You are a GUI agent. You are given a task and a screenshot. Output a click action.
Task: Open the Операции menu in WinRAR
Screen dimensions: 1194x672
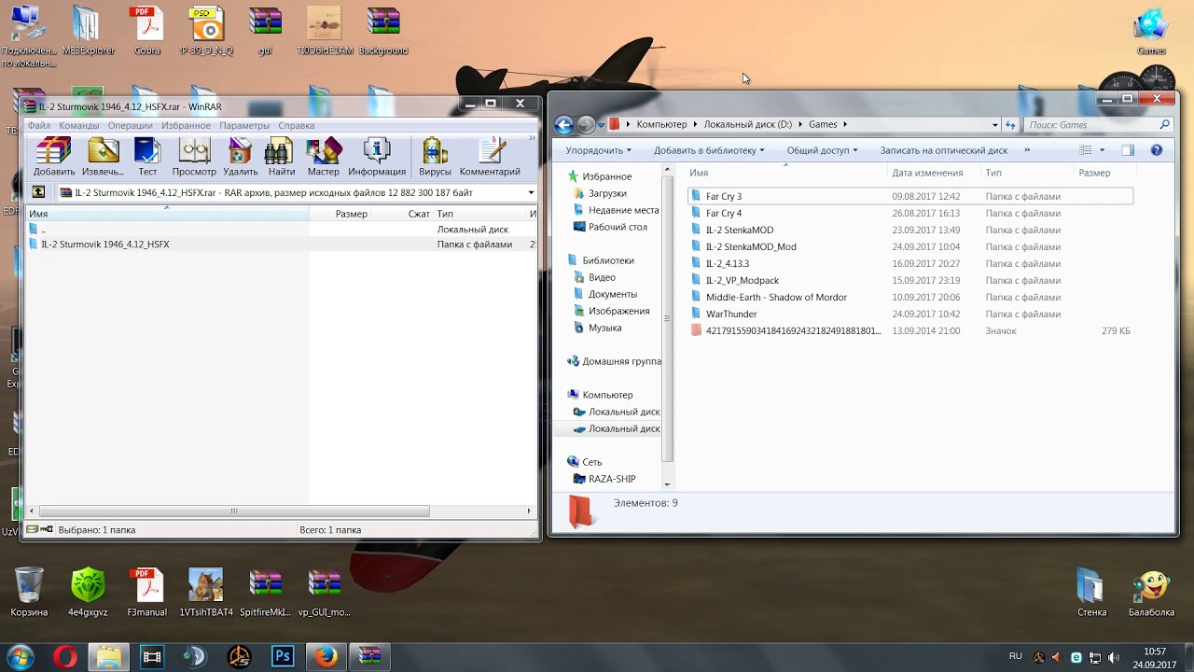tap(130, 126)
